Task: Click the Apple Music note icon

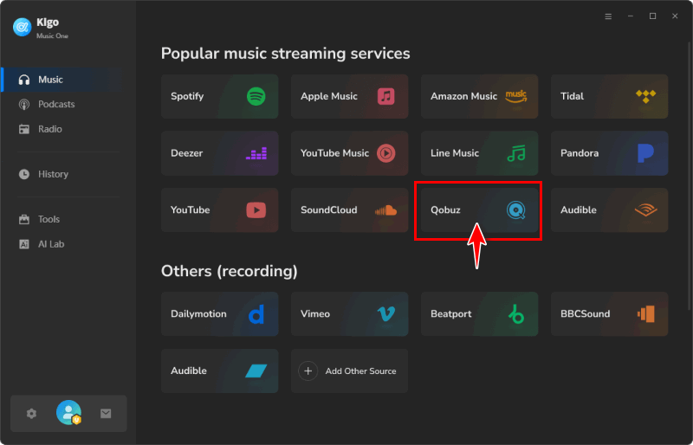Action: (385, 96)
